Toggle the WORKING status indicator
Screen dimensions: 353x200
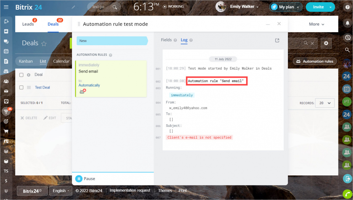pos(173,6)
